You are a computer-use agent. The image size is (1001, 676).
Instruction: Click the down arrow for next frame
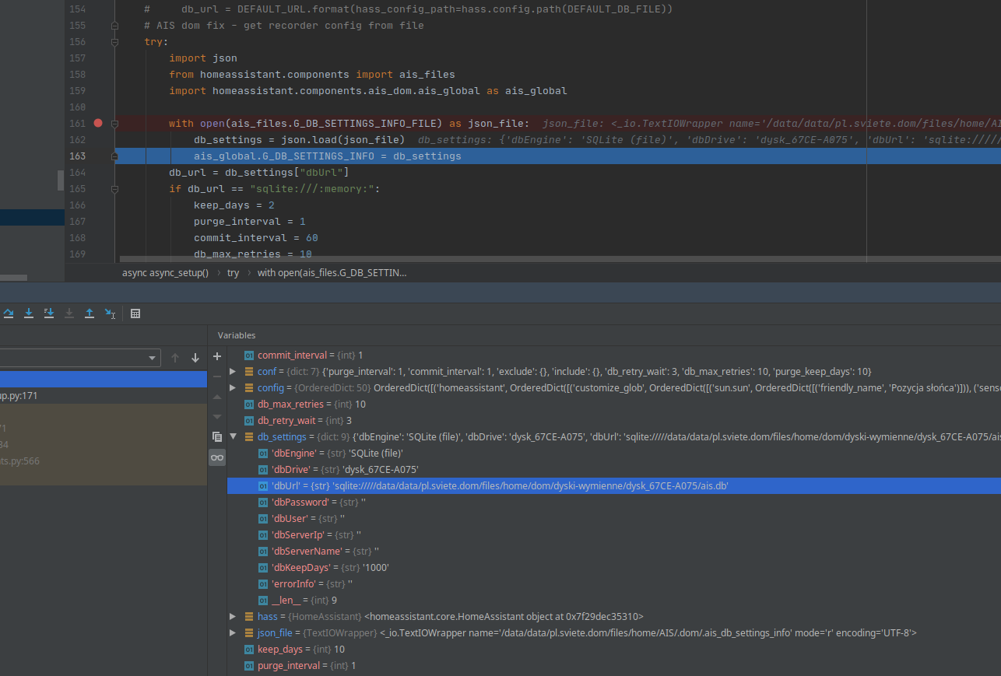click(195, 358)
